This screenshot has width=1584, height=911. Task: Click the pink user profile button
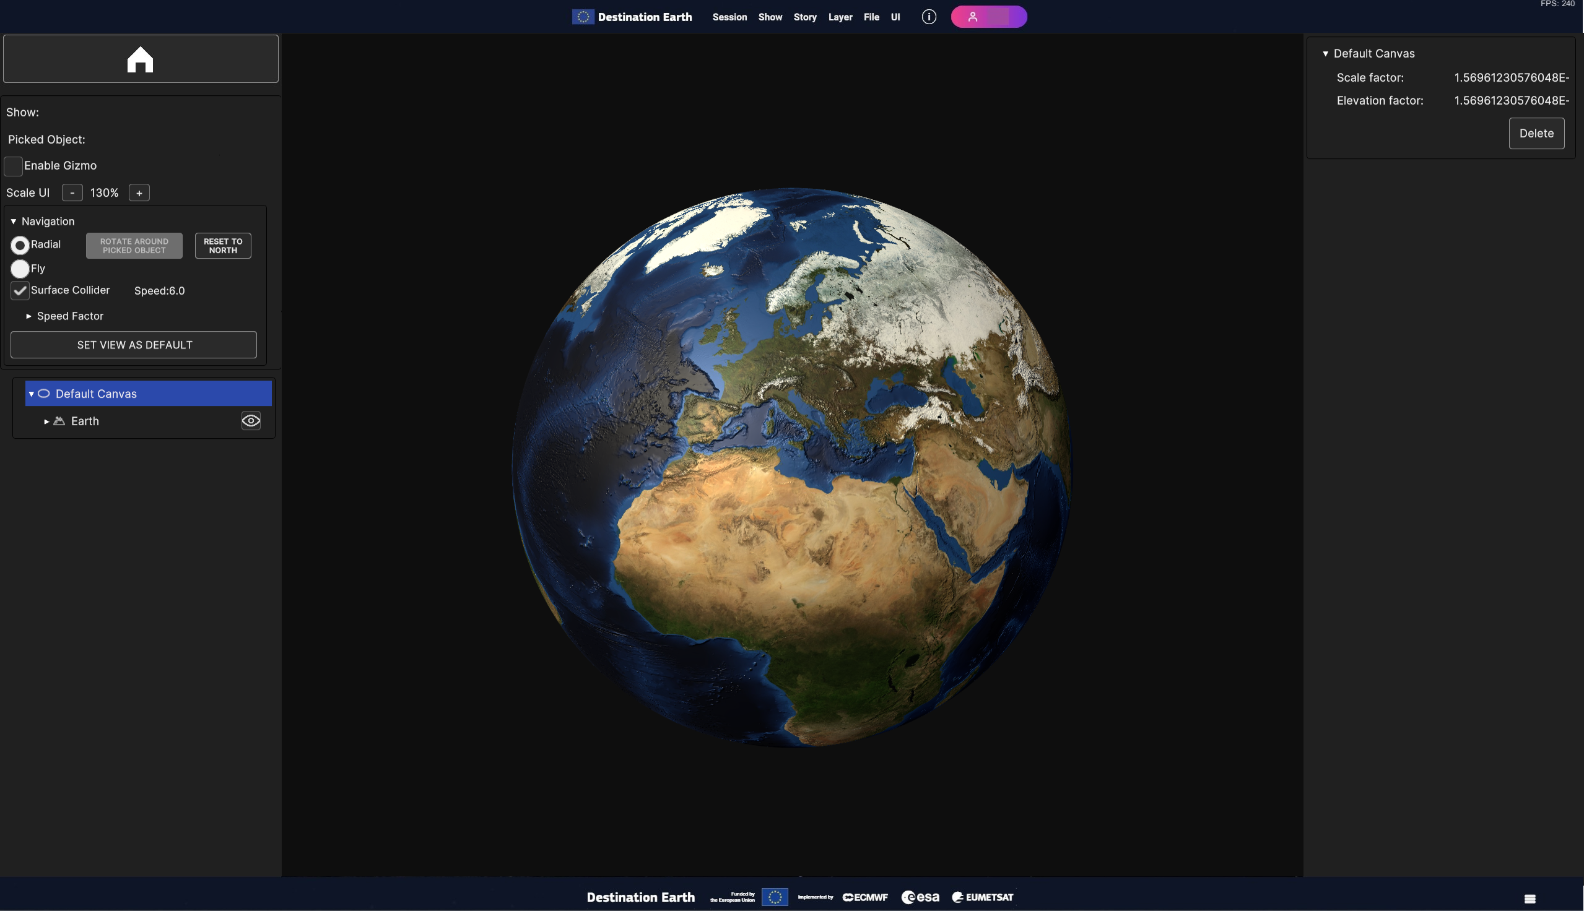coord(988,17)
